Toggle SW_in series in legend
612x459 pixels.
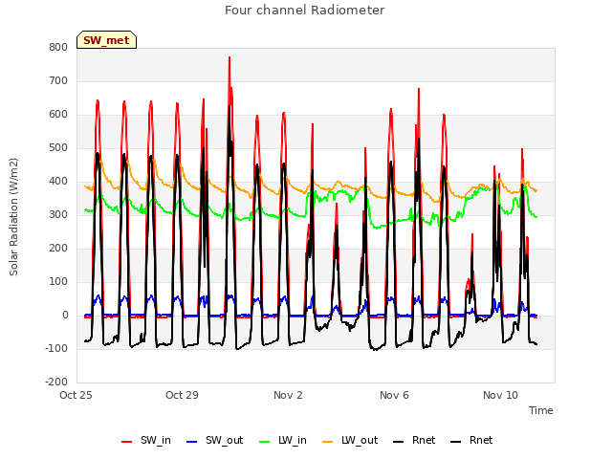tap(146, 440)
